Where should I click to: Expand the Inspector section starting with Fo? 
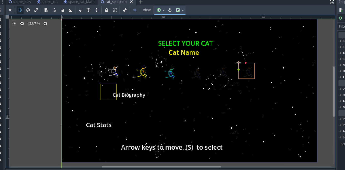(342, 59)
